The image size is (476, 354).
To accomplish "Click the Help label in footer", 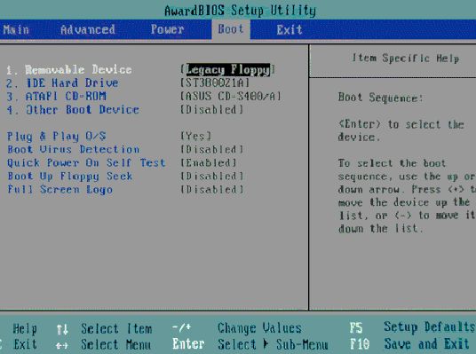I will pos(25,329).
